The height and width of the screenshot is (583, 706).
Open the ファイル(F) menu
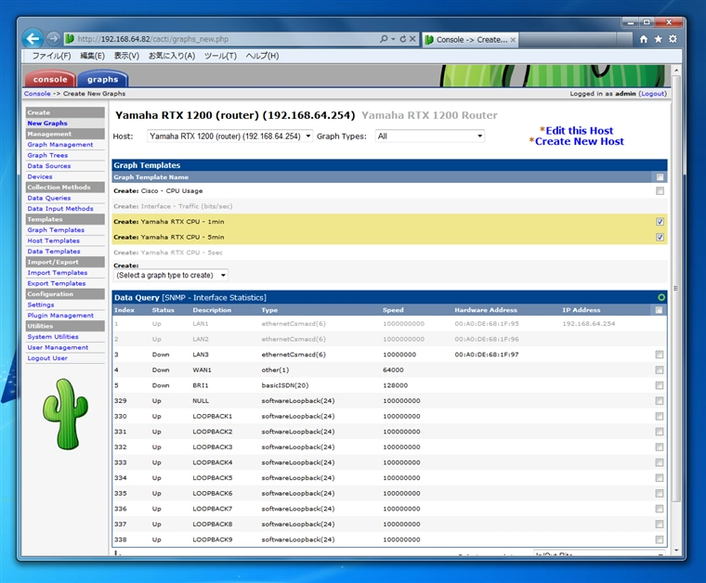click(x=51, y=56)
